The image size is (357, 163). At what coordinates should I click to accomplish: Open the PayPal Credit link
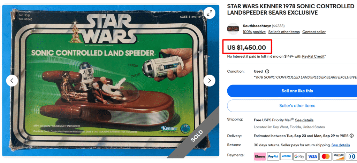(x=313, y=57)
